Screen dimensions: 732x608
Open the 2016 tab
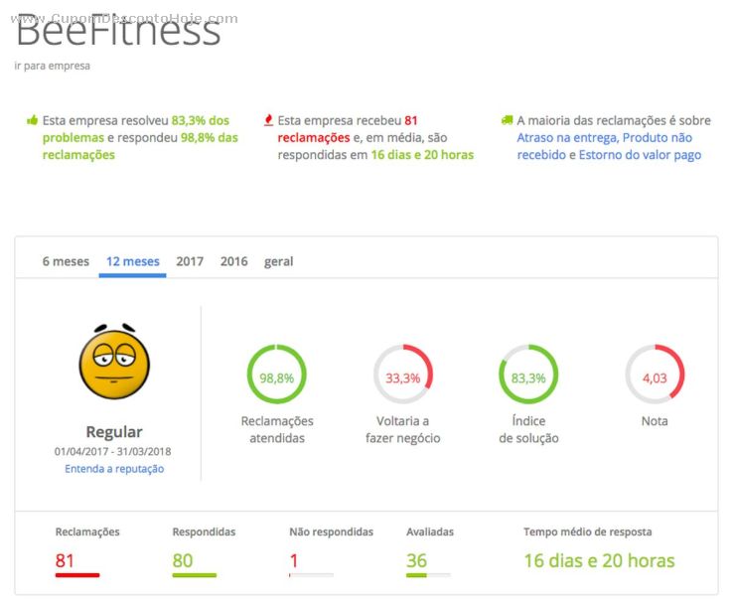pos(234,261)
